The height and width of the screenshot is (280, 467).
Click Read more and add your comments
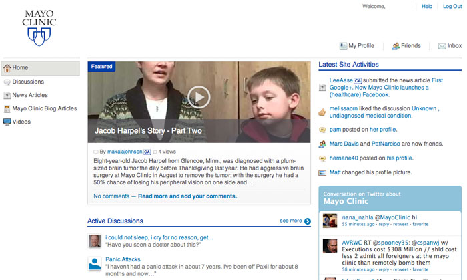187,196
